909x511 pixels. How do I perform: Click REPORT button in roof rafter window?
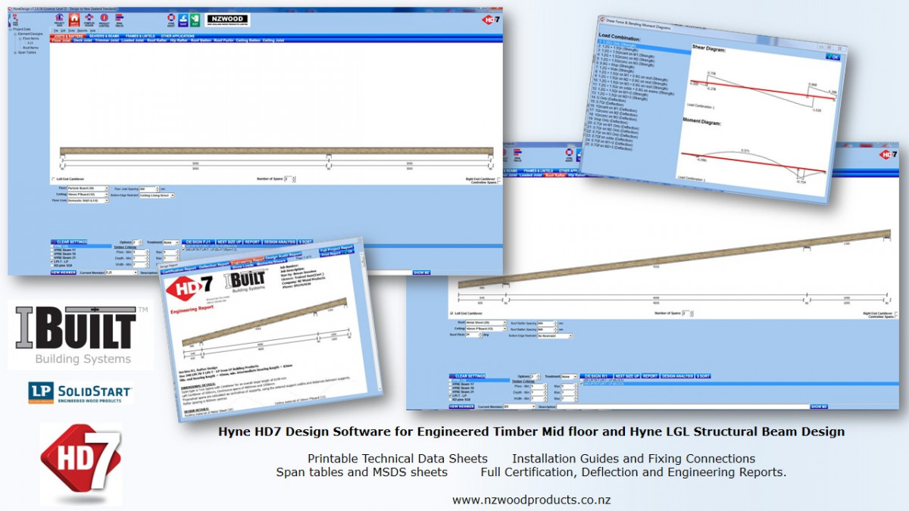coord(650,376)
